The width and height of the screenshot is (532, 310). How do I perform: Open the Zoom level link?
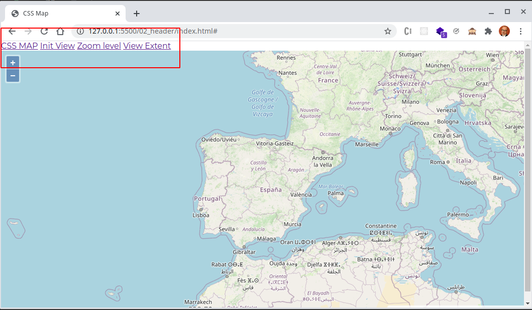[x=99, y=46]
